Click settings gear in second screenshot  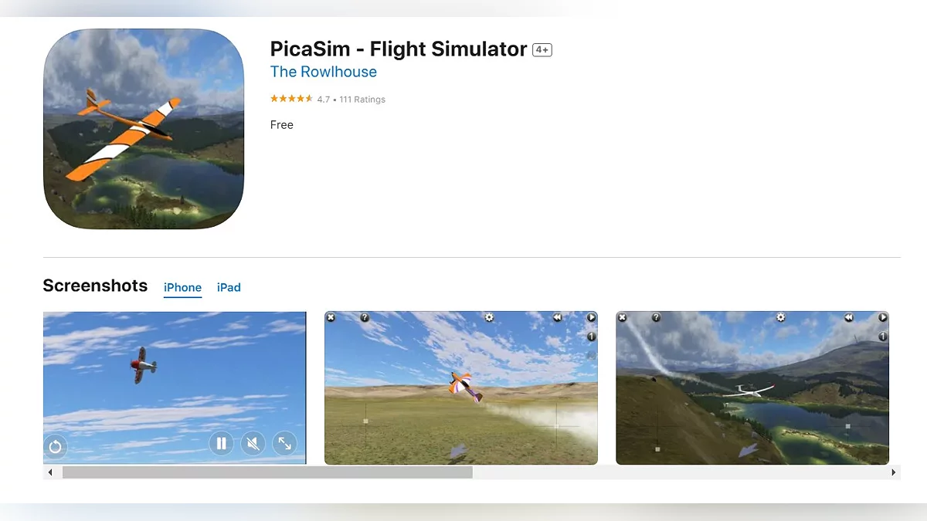(489, 317)
